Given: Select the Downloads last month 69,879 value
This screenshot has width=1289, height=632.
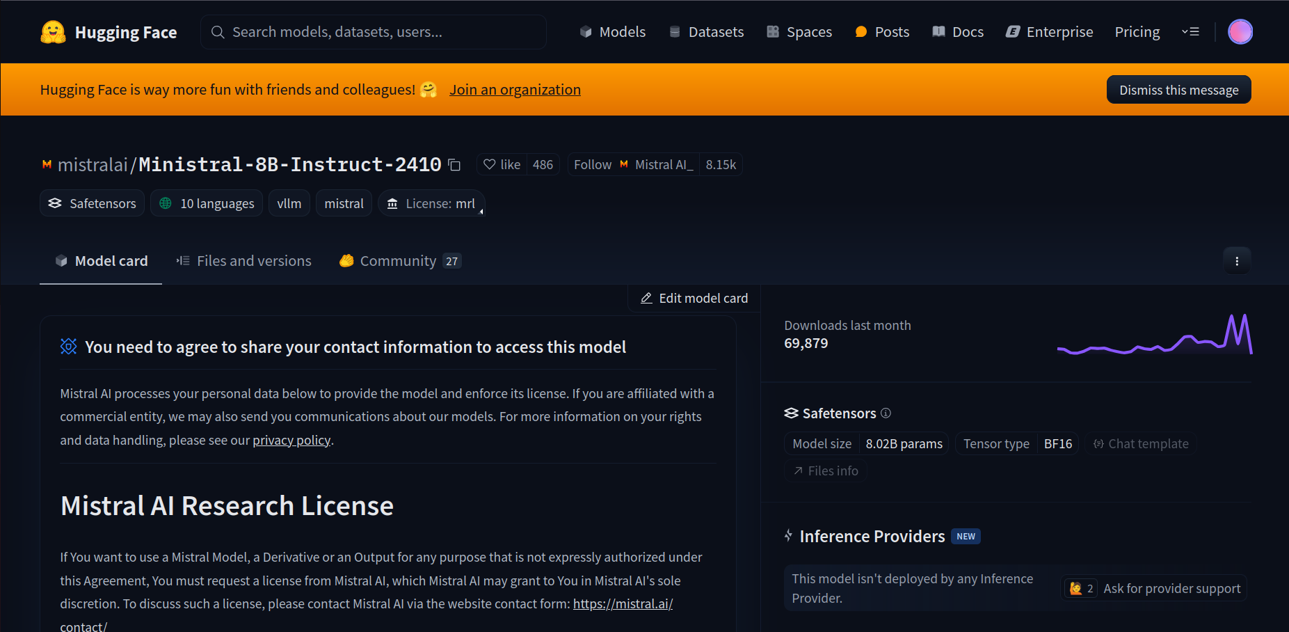Looking at the screenshot, I should [806, 343].
